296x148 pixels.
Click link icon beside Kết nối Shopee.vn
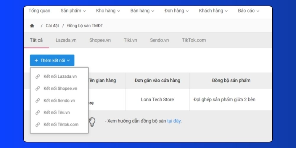(38, 89)
